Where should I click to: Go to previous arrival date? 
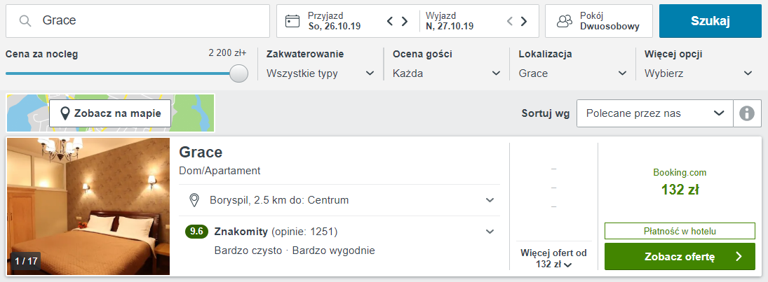391,21
